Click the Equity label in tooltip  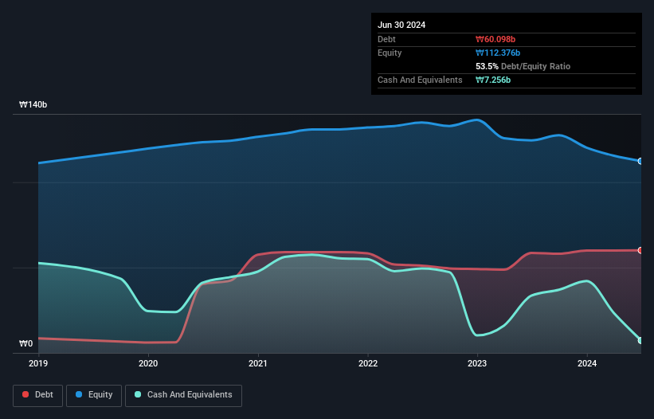coord(390,53)
